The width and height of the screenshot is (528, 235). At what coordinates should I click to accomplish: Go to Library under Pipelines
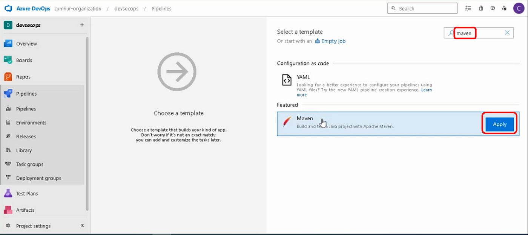[24, 150]
